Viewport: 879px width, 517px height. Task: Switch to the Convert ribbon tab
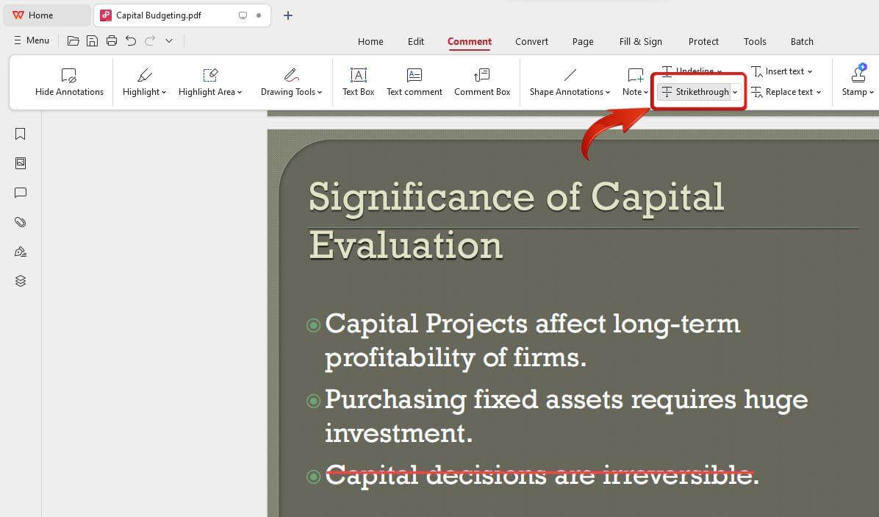[x=531, y=42]
